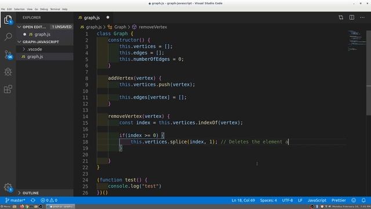This screenshot has width=371, height=209.
Task: Split the editor to the right
Action: pos(352,17)
